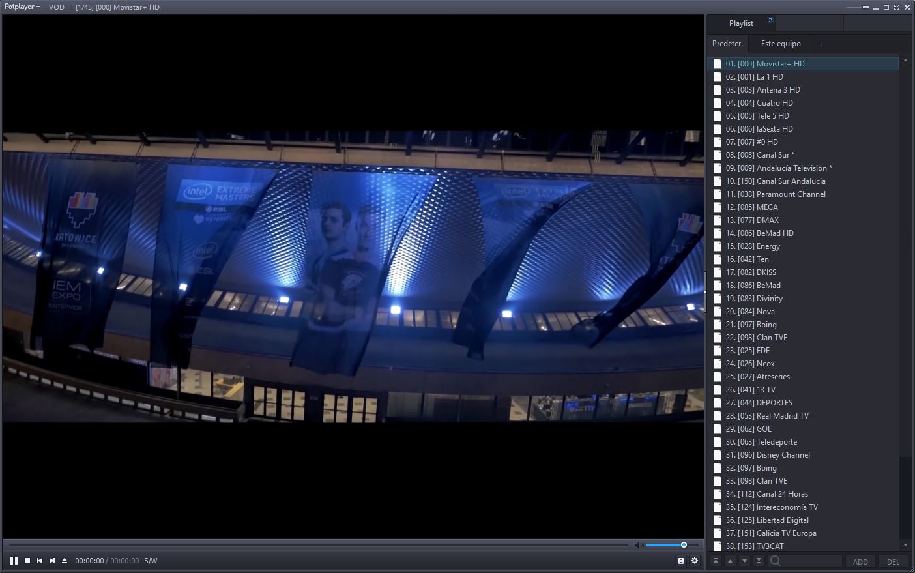This screenshot has width=915, height=573.
Task: Open the Playlist tab
Action: pos(741,23)
